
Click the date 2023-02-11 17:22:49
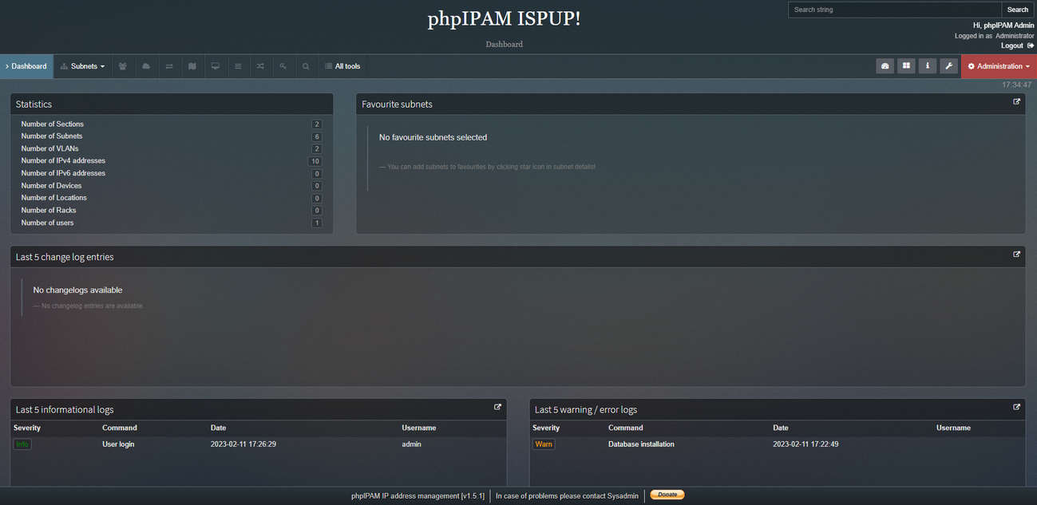tap(805, 444)
